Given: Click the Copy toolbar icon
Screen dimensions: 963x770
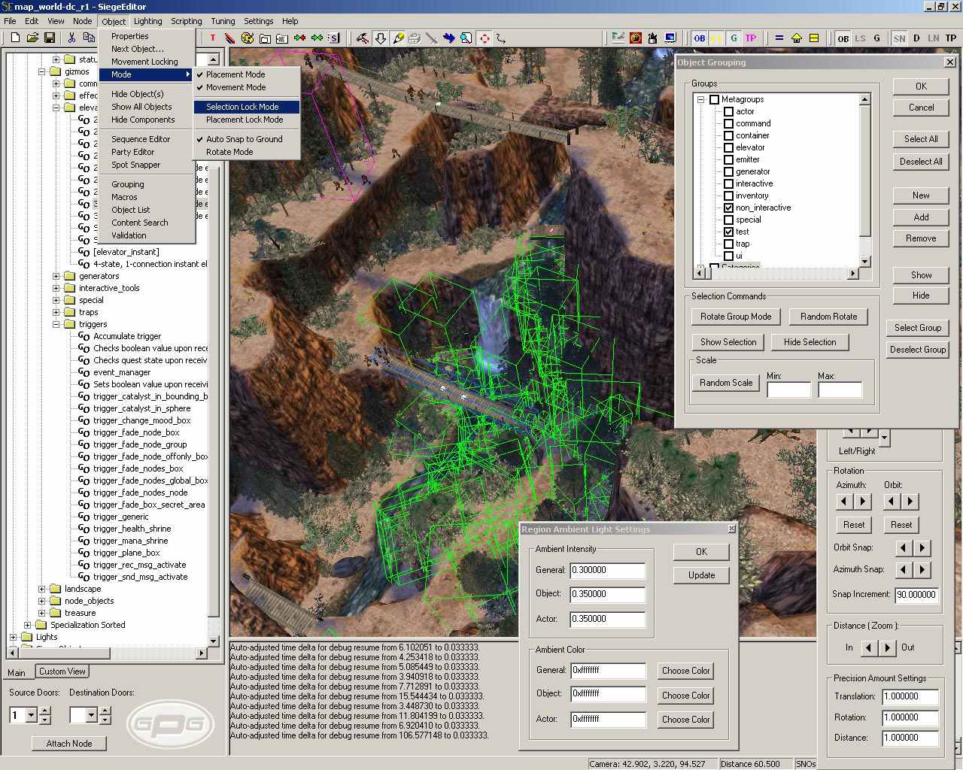Looking at the screenshot, I should [x=89, y=38].
